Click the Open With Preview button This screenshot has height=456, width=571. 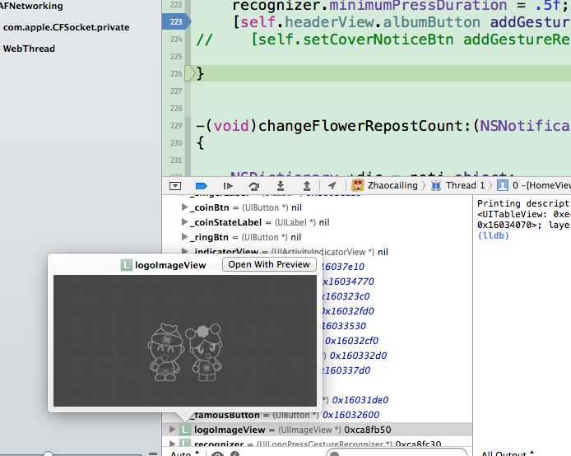(x=269, y=264)
